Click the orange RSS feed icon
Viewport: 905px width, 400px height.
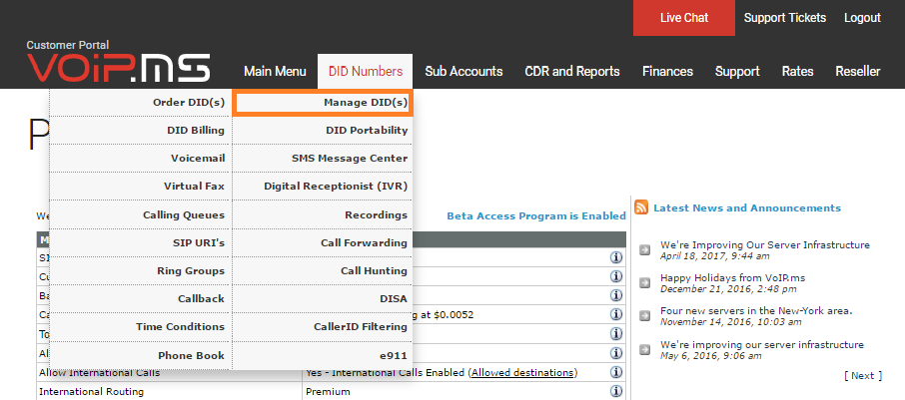tap(641, 207)
